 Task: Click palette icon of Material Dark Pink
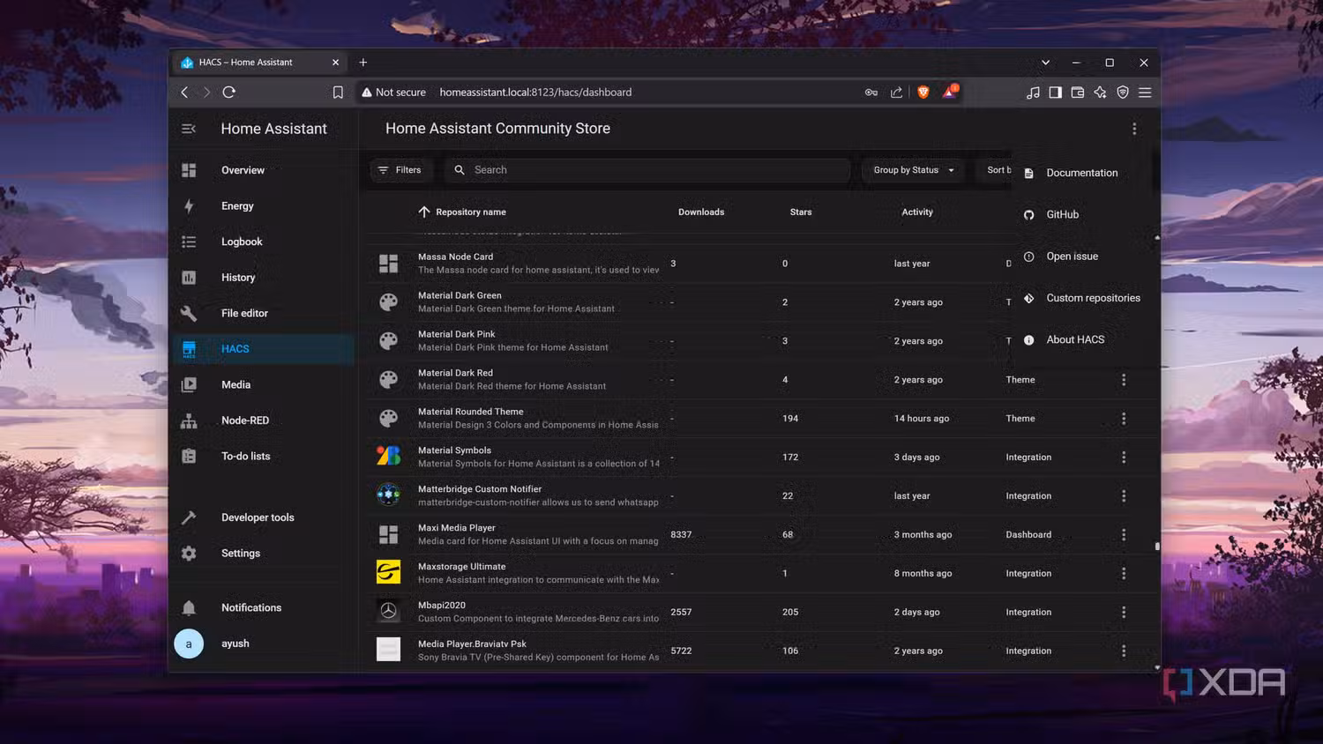[x=388, y=341]
